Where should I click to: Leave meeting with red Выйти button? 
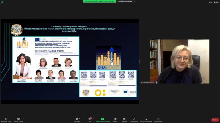[215, 120]
